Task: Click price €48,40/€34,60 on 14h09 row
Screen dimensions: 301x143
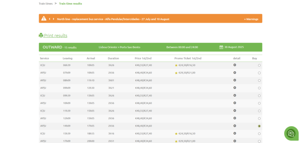Action: click(143, 126)
